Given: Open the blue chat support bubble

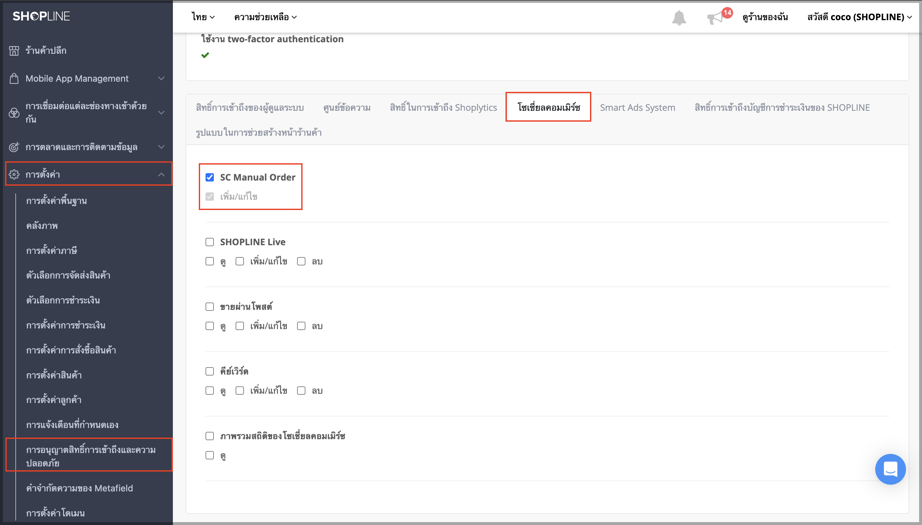Looking at the screenshot, I should click(x=890, y=469).
